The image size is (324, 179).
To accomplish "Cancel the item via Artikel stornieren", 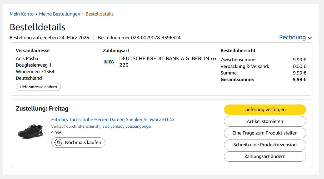I will 265,121.
